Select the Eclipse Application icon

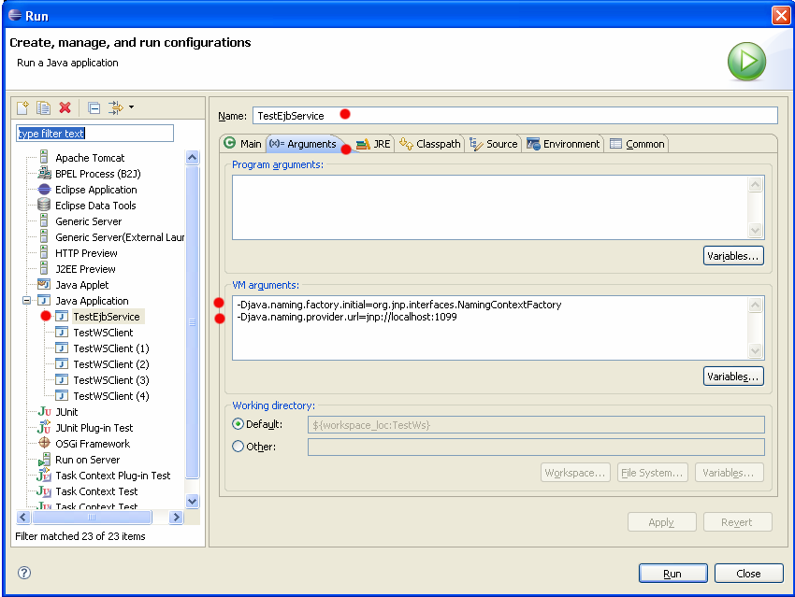pyautogui.click(x=45, y=190)
